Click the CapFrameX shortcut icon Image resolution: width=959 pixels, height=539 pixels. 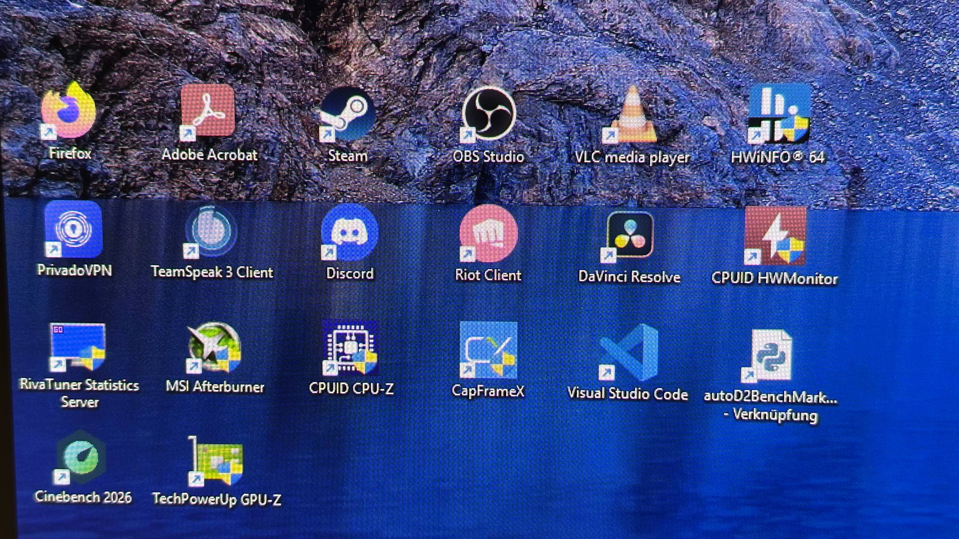pos(488,350)
